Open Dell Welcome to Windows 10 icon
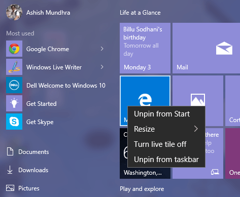 (x=14, y=85)
